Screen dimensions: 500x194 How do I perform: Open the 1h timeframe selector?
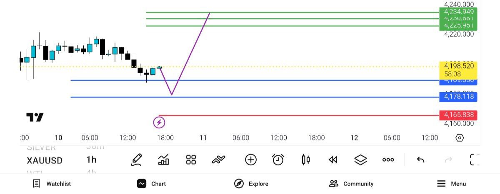coord(91,160)
